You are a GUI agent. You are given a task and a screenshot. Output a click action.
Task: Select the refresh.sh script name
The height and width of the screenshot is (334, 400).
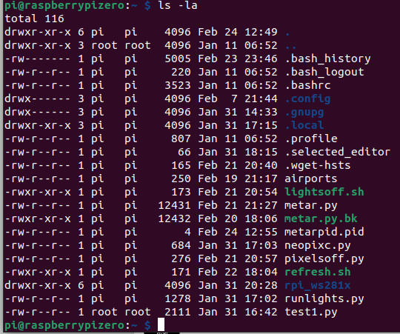pyautogui.click(x=318, y=272)
